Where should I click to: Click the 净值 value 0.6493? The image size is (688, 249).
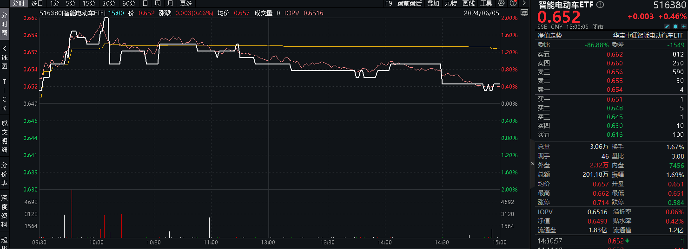tap(597, 221)
